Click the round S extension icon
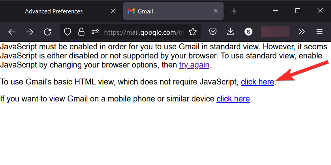331x165 pixels. pos(248,32)
